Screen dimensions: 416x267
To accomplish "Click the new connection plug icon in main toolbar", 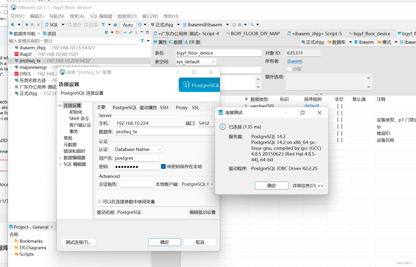I will point(13,25).
